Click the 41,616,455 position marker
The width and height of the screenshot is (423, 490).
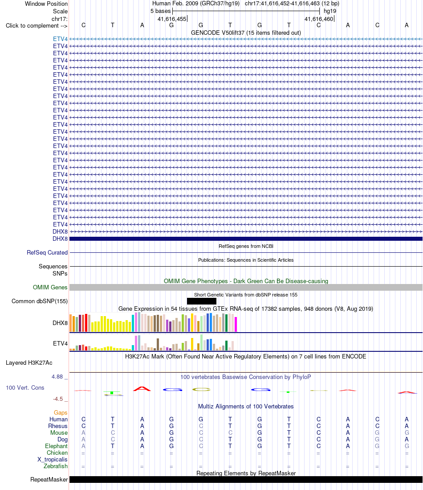coord(172,19)
